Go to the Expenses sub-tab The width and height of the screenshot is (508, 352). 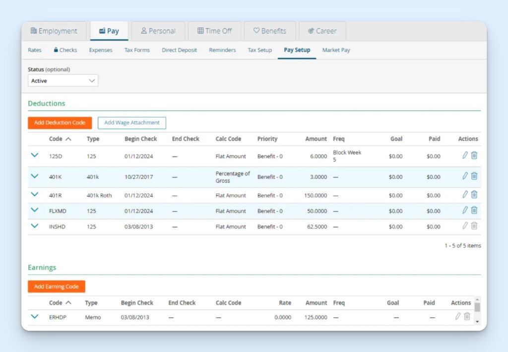tap(101, 50)
